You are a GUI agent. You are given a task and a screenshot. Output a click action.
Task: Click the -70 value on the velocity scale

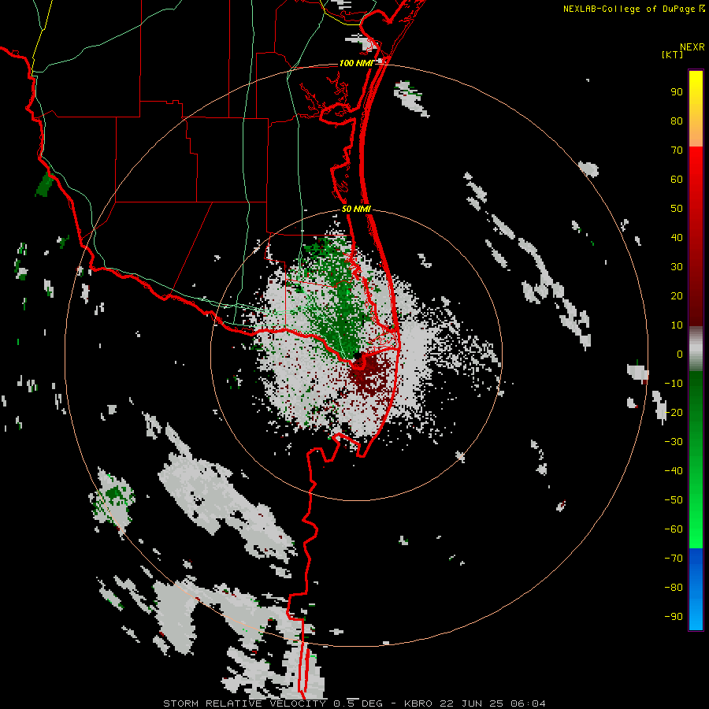674,559
